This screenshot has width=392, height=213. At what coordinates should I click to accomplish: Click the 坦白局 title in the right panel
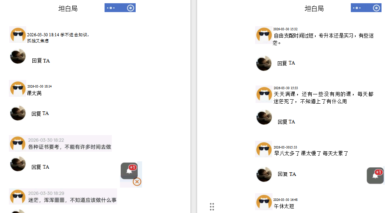[314, 8]
